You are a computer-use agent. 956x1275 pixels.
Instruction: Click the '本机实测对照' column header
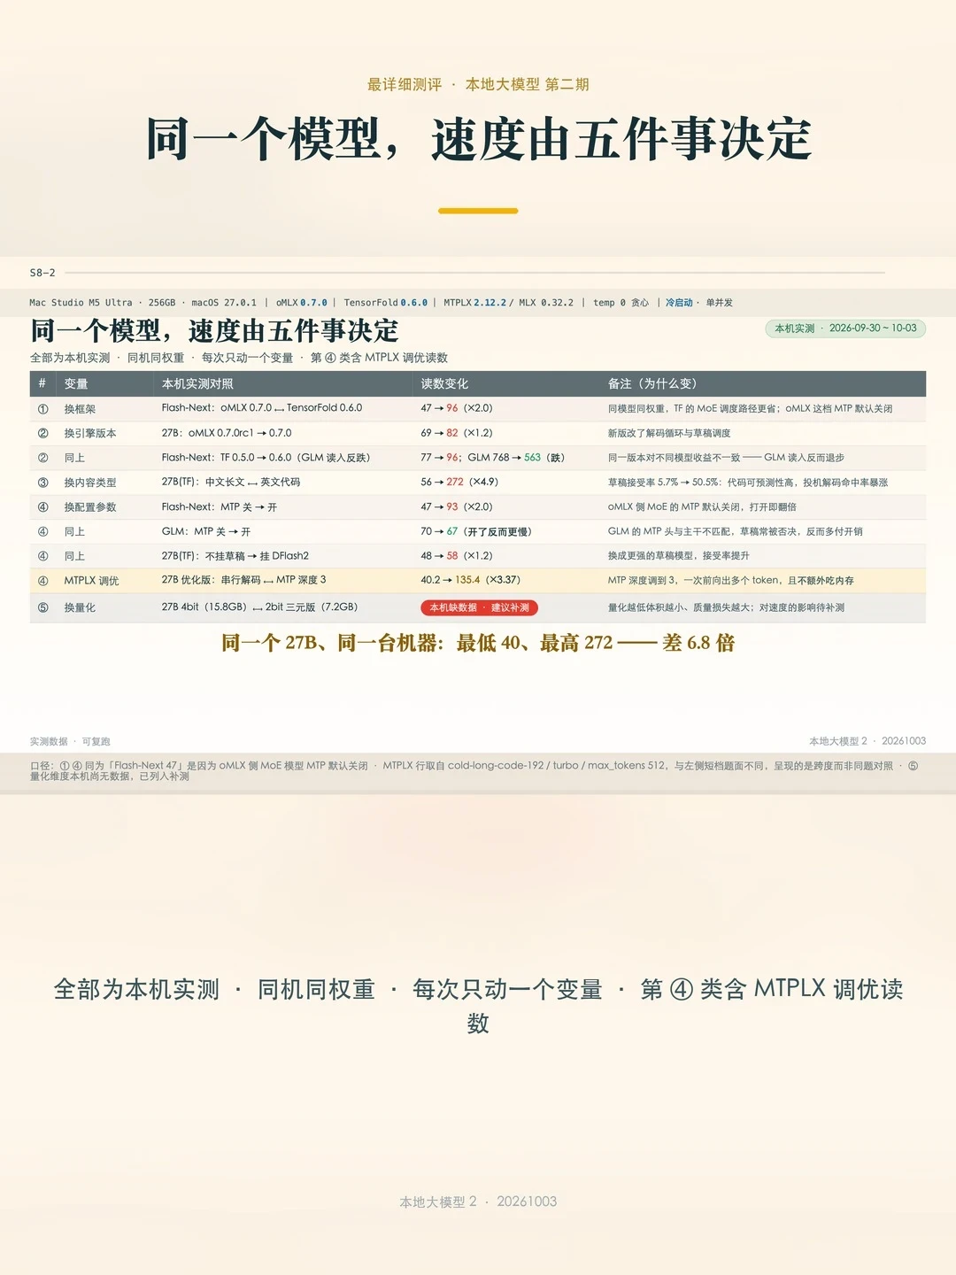(197, 383)
